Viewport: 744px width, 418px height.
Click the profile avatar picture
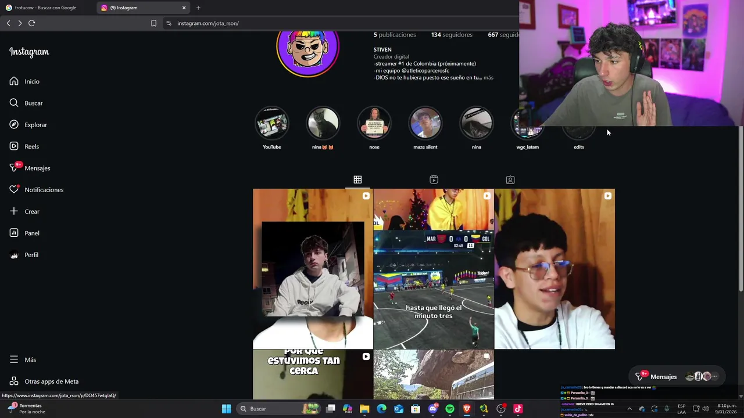308,53
